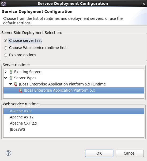Select the Existing Servers tree label
Image resolution: width=147 pixels, height=161 pixels.
28,72
